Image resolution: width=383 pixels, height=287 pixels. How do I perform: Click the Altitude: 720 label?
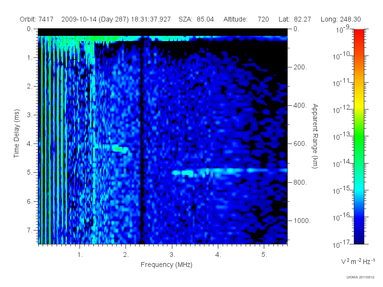(246, 19)
